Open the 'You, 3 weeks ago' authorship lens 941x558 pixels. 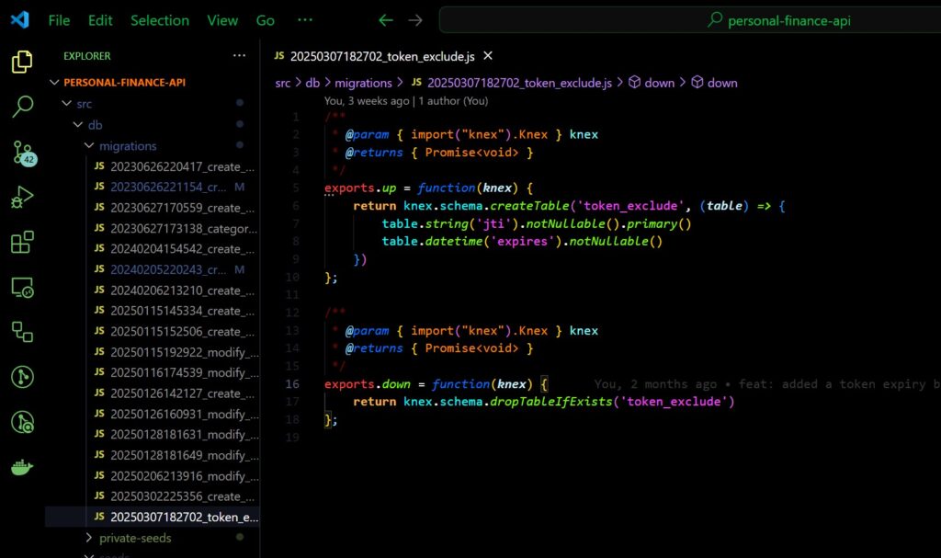click(x=406, y=101)
